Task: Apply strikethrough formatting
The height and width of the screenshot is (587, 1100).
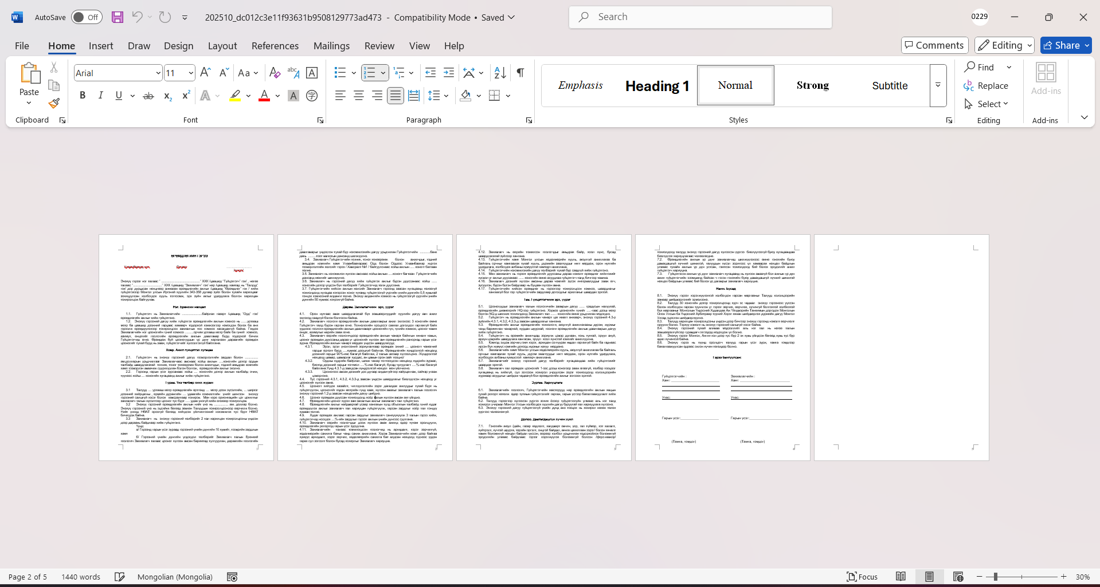Action: [148, 96]
